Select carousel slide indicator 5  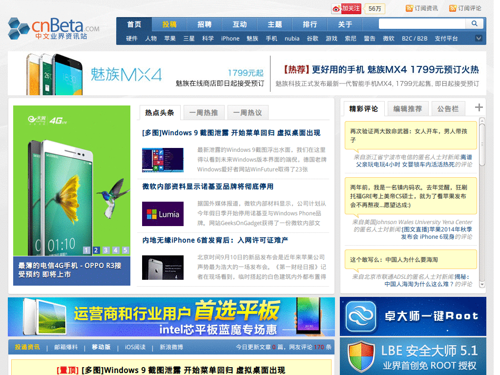pos(125,250)
